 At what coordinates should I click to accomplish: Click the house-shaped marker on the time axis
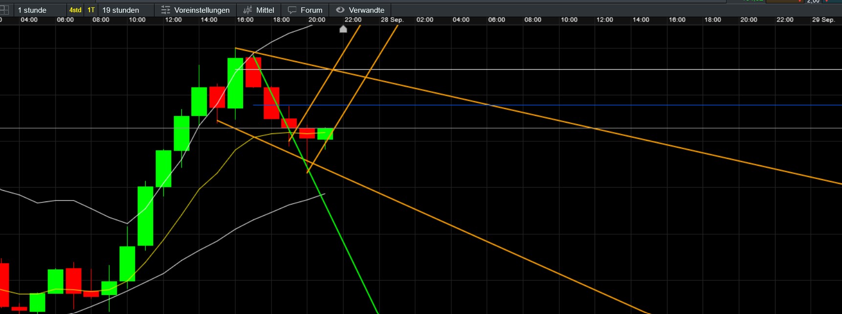coord(343,29)
